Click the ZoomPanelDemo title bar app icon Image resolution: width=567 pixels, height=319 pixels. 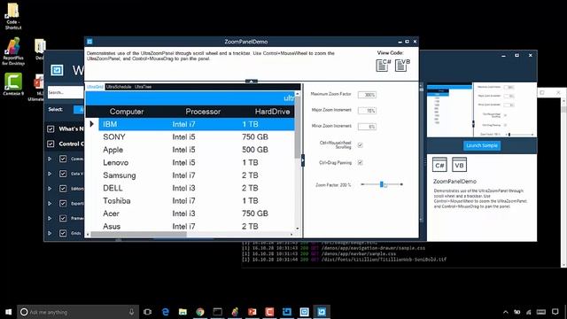pyautogui.click(x=89, y=42)
